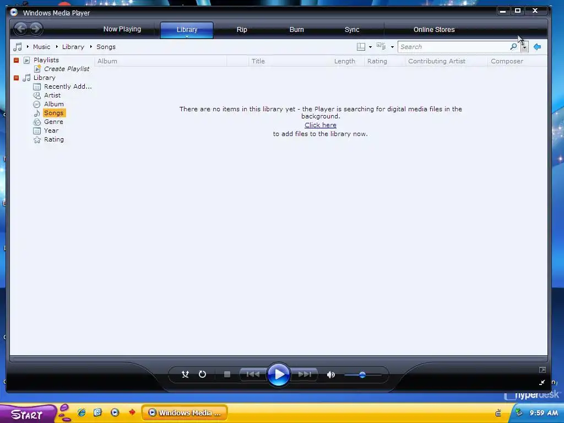Screen dimensions: 564x423
Task: Open the Album view in the tree
Action: click(x=53, y=104)
